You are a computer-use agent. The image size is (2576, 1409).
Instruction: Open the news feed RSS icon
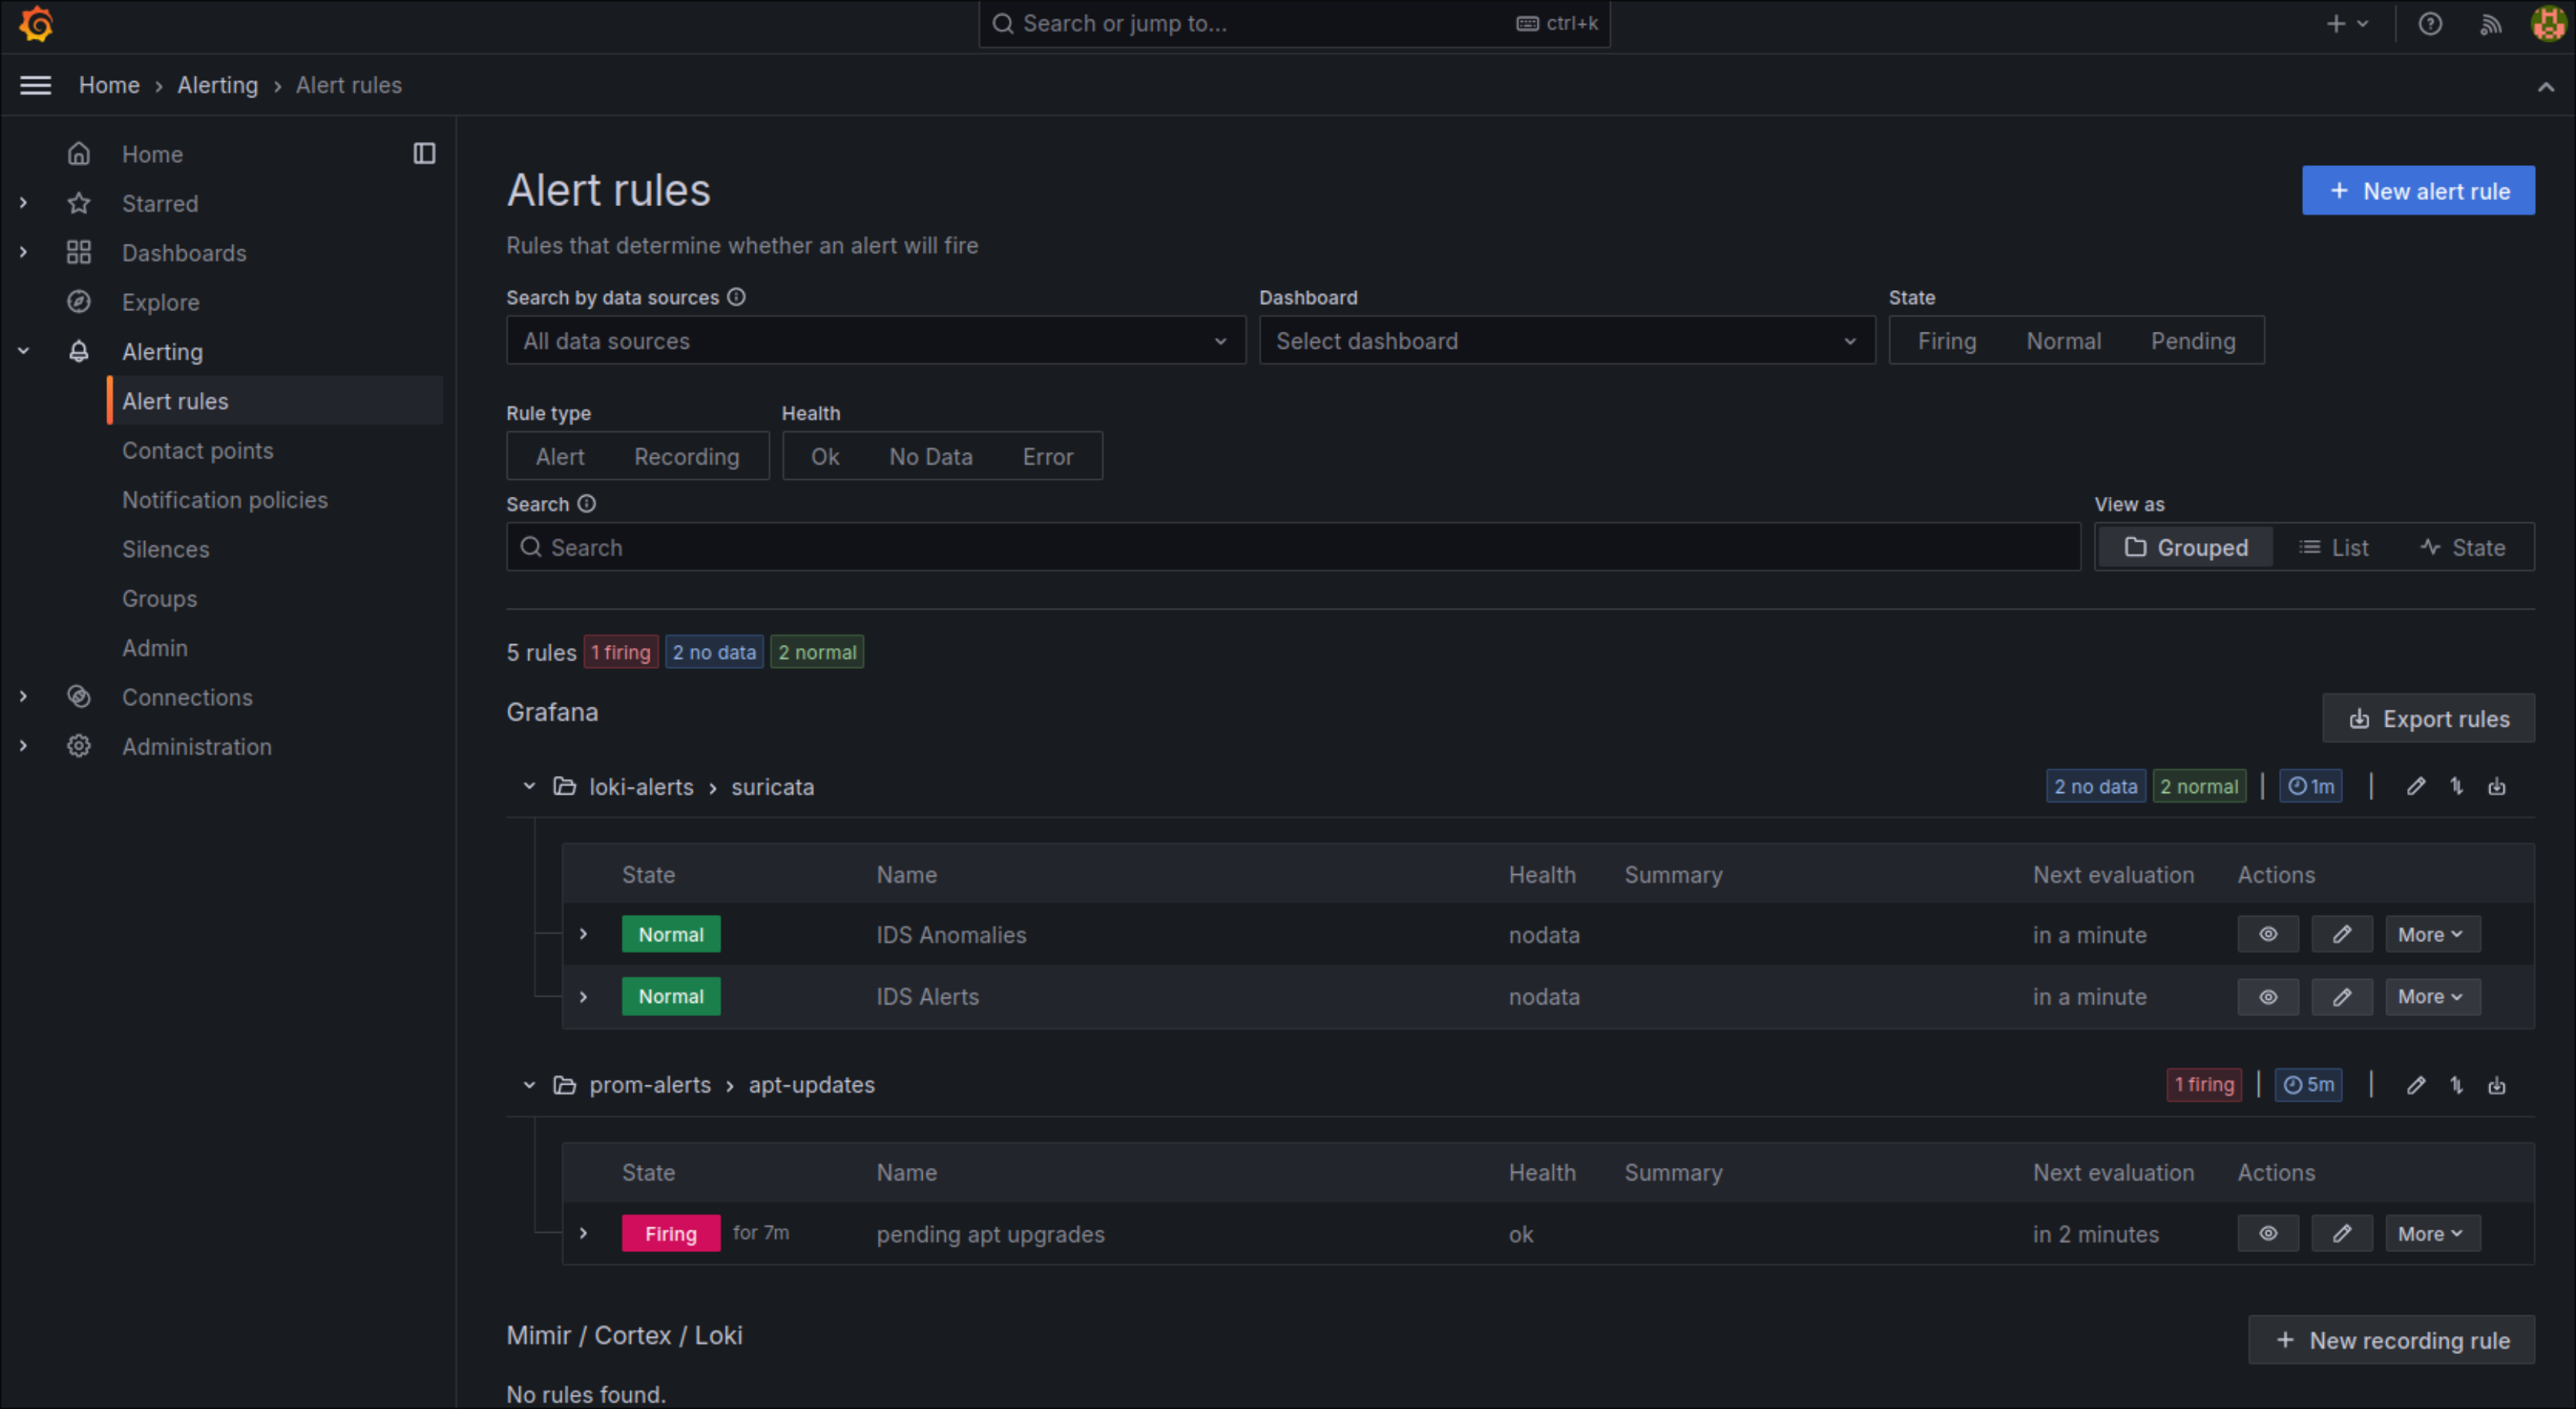click(x=2490, y=24)
